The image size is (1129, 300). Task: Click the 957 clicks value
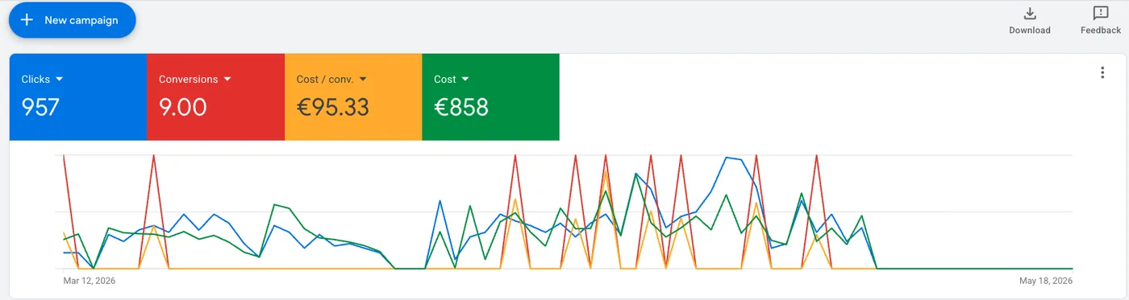(x=40, y=107)
